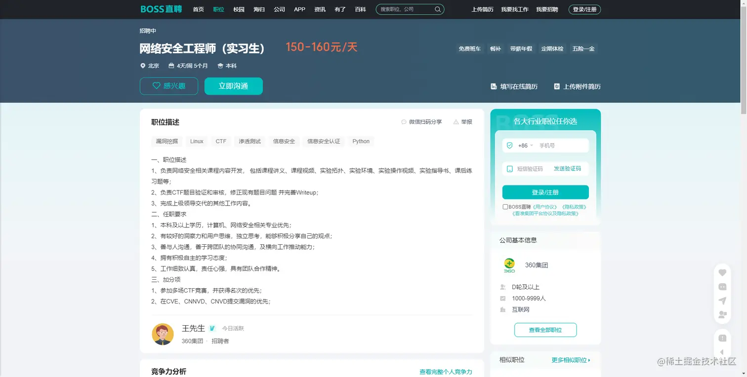Image resolution: width=747 pixels, height=377 pixels.
Task: Open the 有了 nav item
Action: point(340,9)
